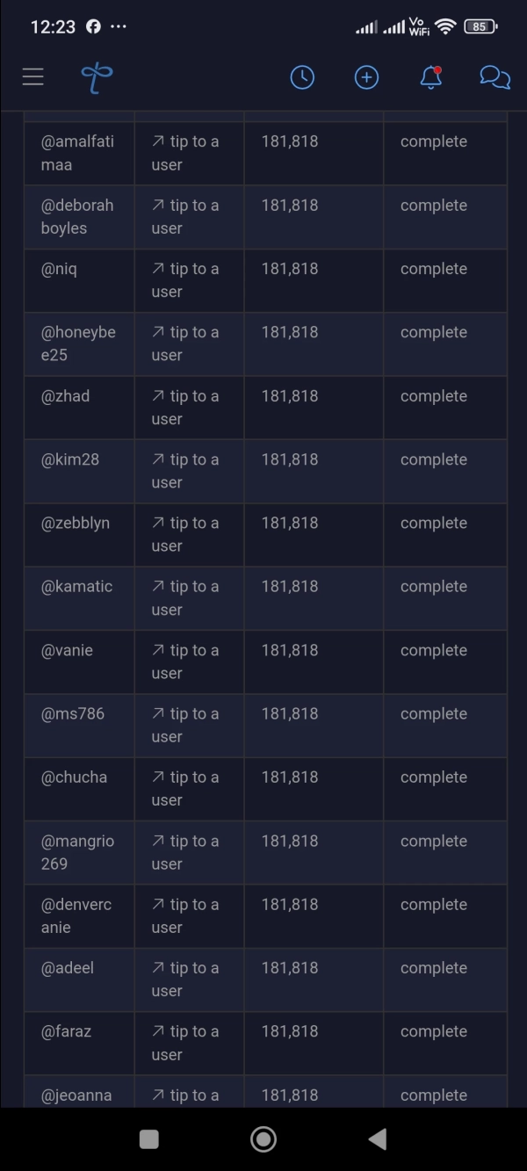Screen dimensions: 527x1171
Task: Open @deborahboyles user profile
Action: click(77, 216)
